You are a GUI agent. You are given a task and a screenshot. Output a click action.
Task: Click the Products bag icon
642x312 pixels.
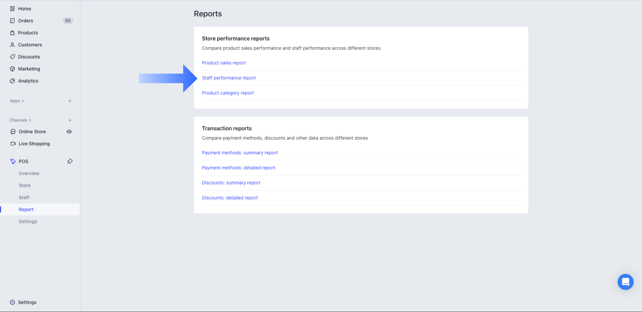click(x=12, y=33)
